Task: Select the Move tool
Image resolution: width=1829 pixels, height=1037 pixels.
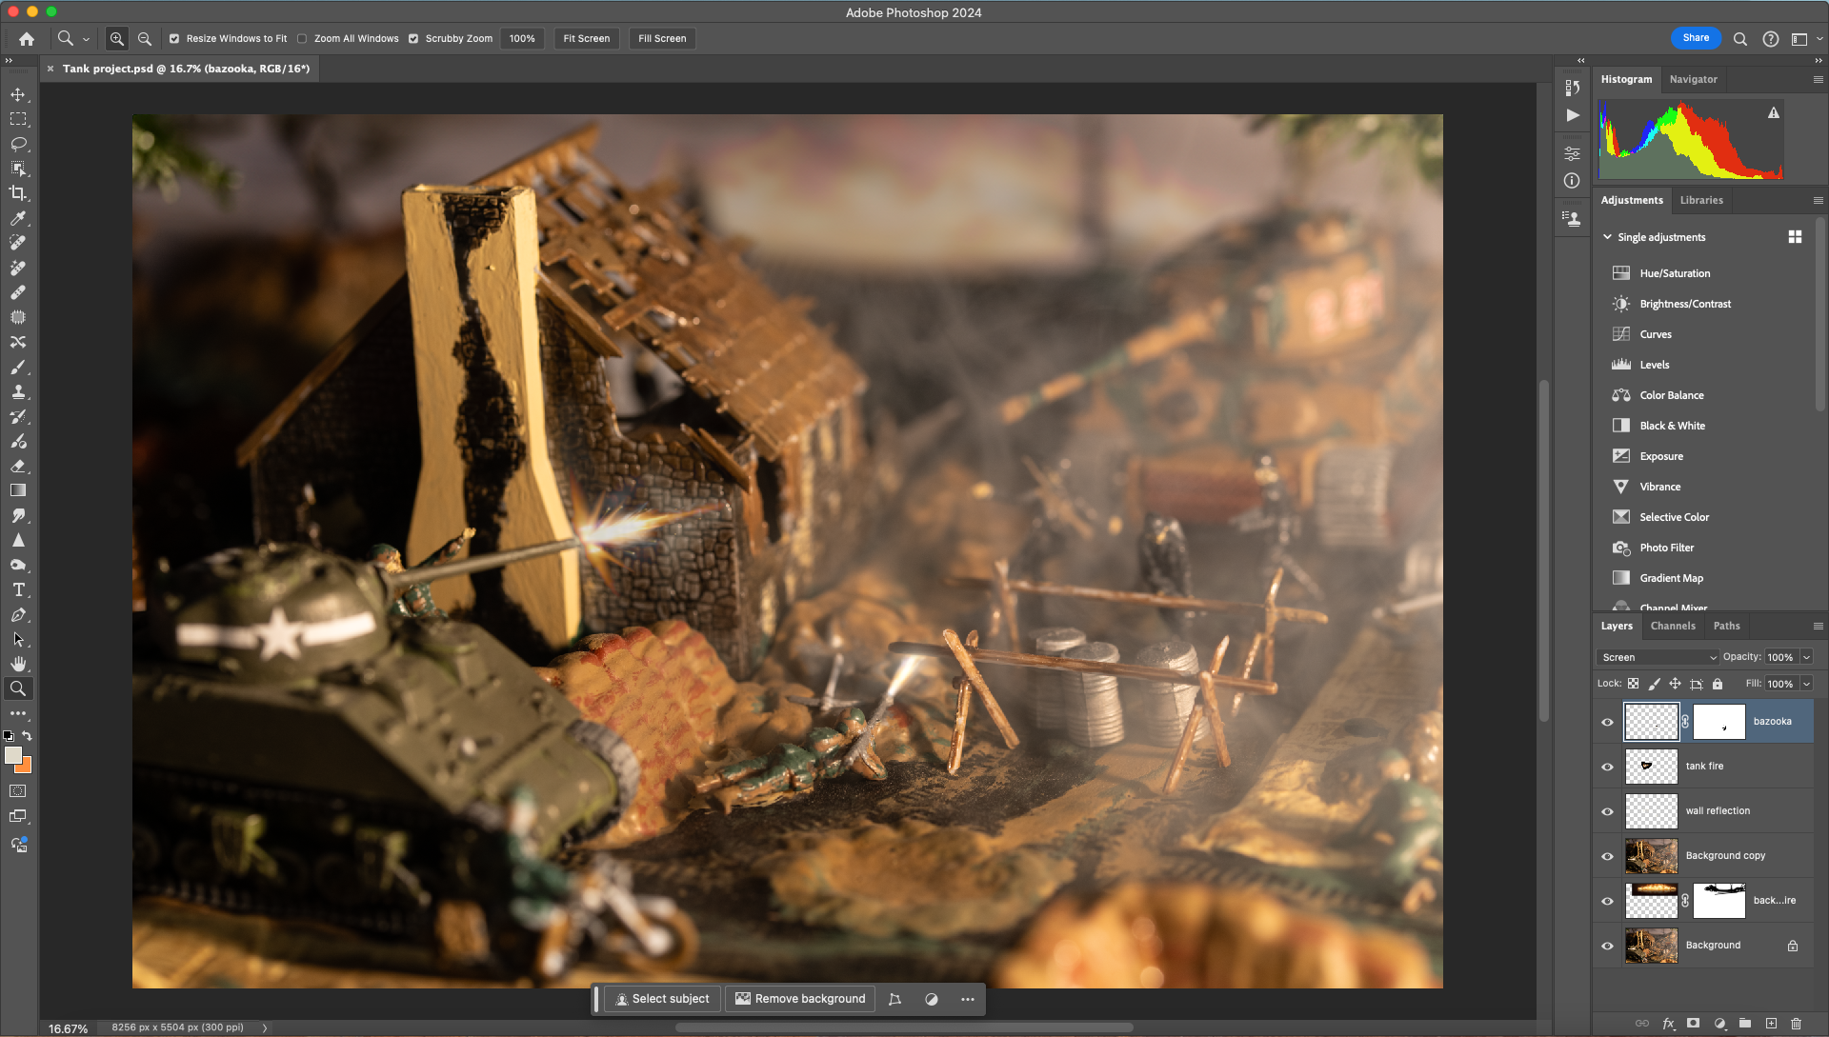Action: pos(18,94)
